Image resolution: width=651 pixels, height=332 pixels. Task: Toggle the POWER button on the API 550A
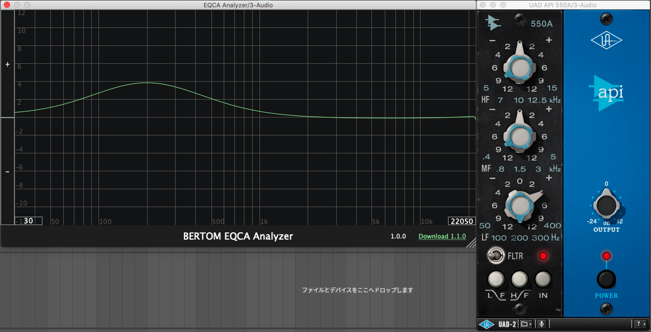(606, 279)
